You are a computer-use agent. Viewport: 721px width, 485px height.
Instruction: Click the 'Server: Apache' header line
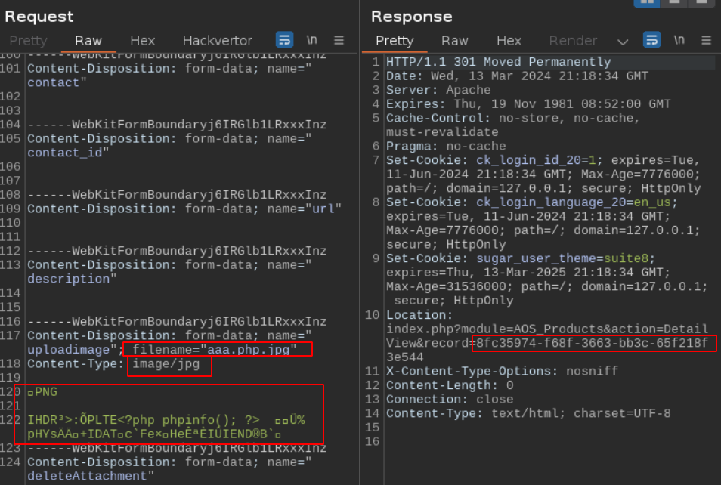[x=438, y=90]
